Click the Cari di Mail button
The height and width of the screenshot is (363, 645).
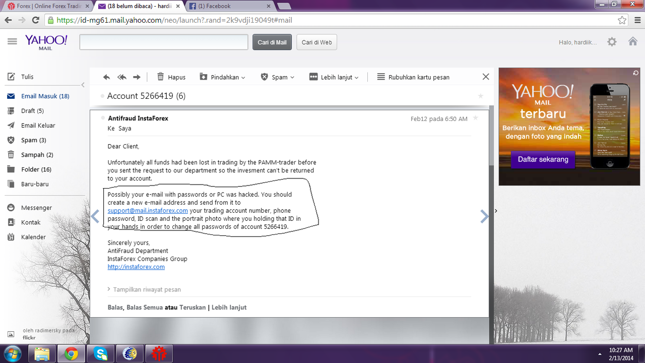click(x=272, y=42)
